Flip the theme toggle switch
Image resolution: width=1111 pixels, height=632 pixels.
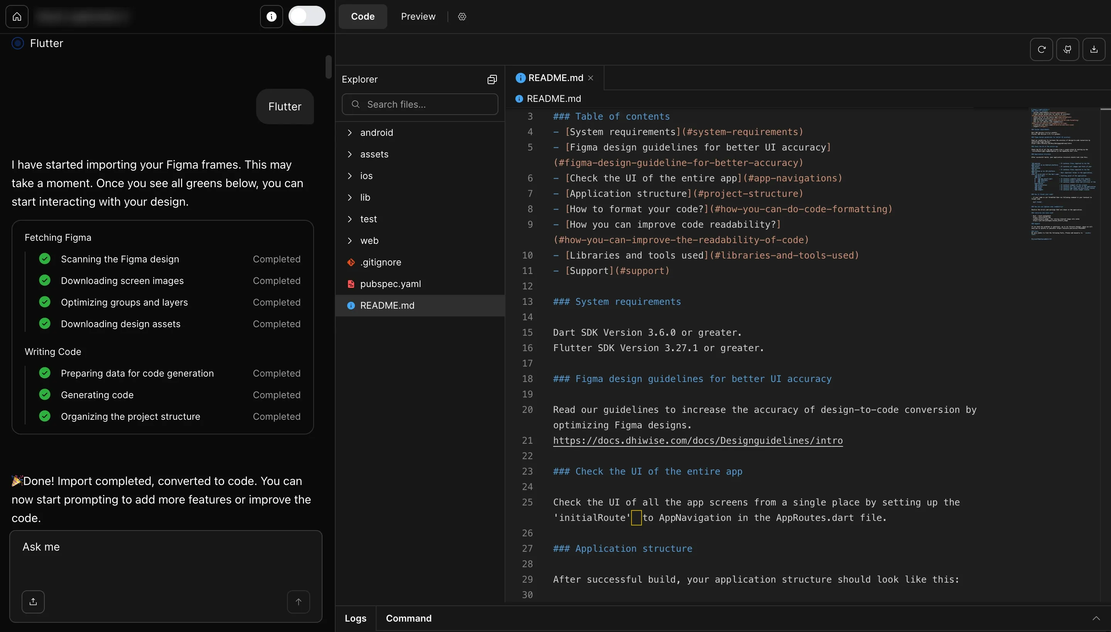(307, 16)
